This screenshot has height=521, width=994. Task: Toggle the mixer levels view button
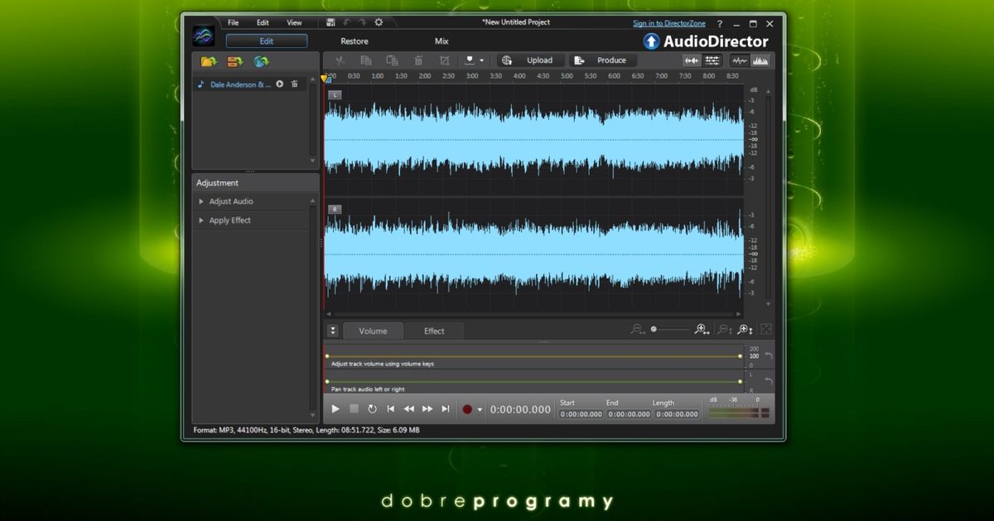point(713,60)
